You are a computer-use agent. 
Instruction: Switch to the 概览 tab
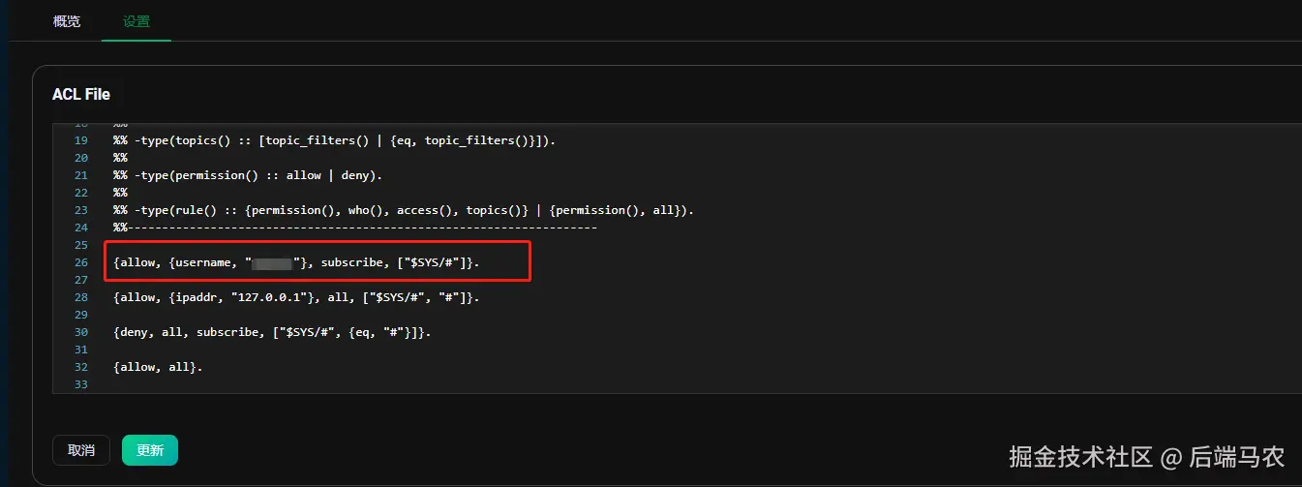click(66, 20)
